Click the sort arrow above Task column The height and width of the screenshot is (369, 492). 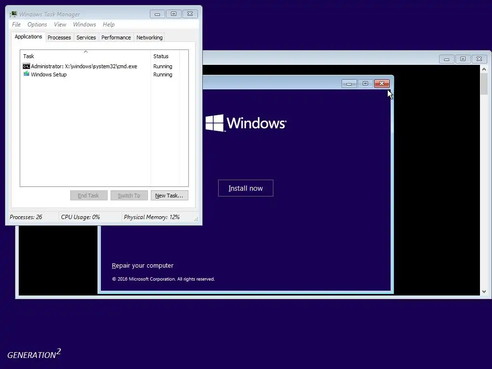(86, 51)
